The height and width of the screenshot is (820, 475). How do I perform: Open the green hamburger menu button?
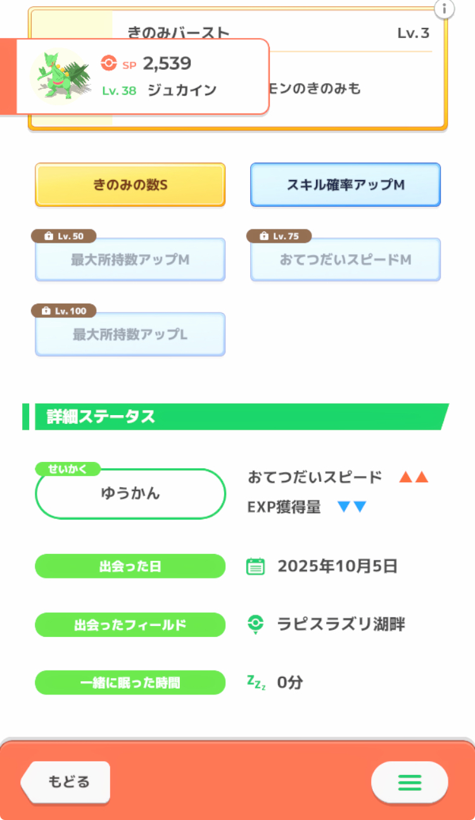(409, 783)
